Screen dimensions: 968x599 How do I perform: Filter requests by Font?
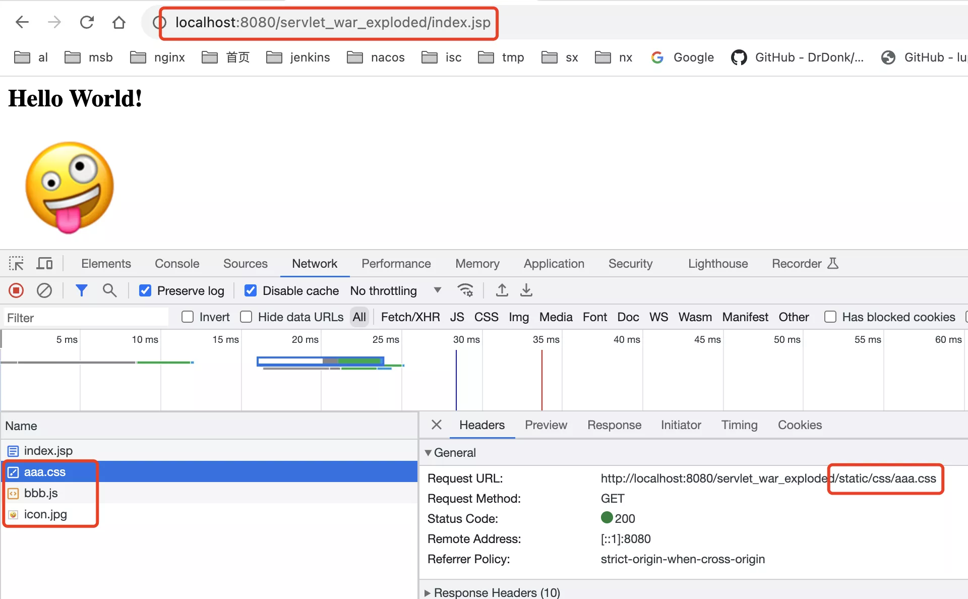coord(595,317)
